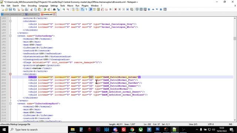Viewport: 237px width, 133px height.
Task: Open the Plugins menu
Action: pyautogui.click(x=85, y=6)
